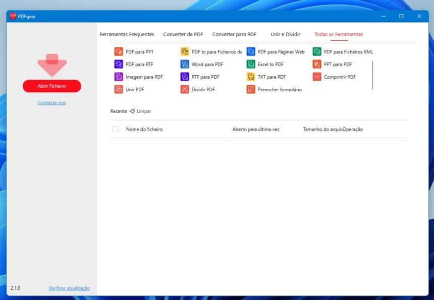The height and width of the screenshot is (300, 434).
Task: Open the Word para PDF icon
Action: click(x=185, y=64)
